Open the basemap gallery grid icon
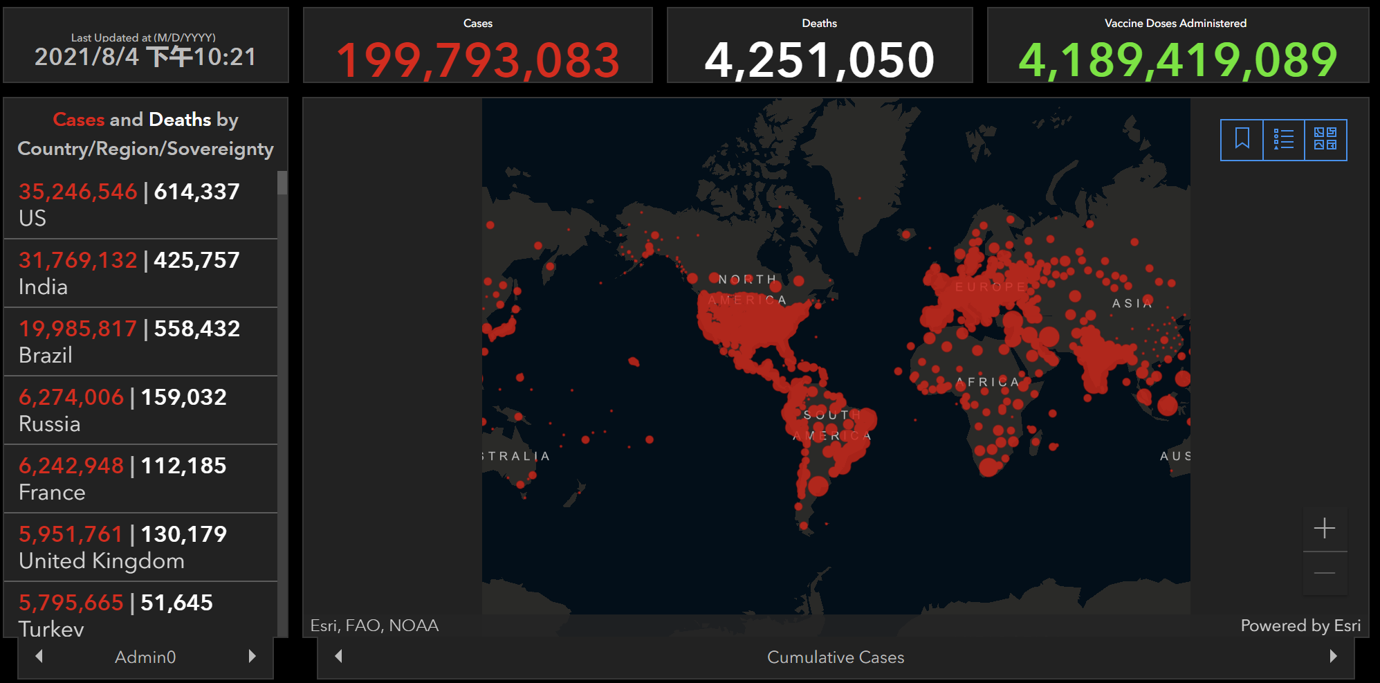The width and height of the screenshot is (1380, 683). (x=1325, y=140)
